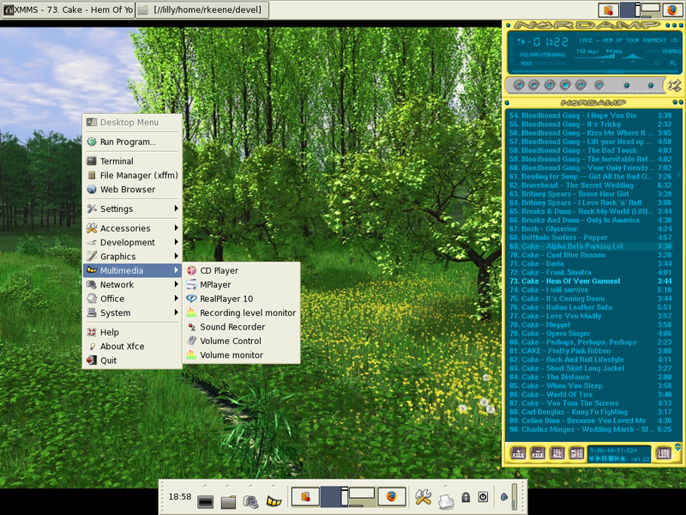The height and width of the screenshot is (515, 686).
Task: Lock the screen with the padlock icon
Action: coord(466,497)
